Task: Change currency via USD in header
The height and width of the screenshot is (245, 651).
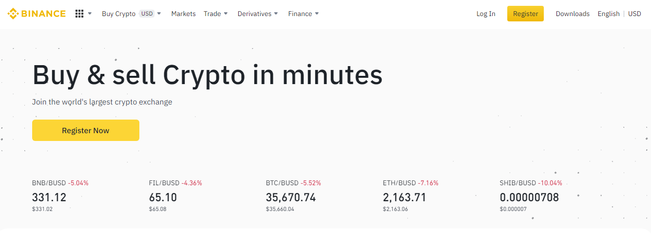Action: click(634, 14)
